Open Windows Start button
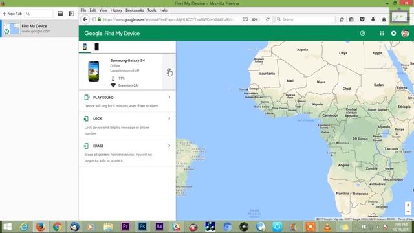Image resolution: width=414 pixels, height=233 pixels. point(7,227)
